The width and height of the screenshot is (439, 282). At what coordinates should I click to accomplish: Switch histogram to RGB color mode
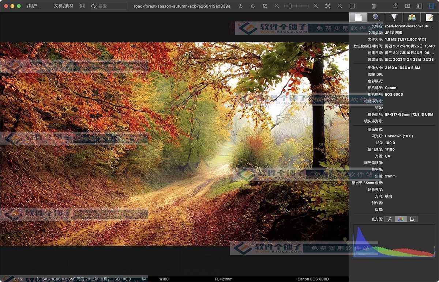(401, 219)
